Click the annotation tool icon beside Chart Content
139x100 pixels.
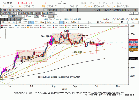pos(122,22)
